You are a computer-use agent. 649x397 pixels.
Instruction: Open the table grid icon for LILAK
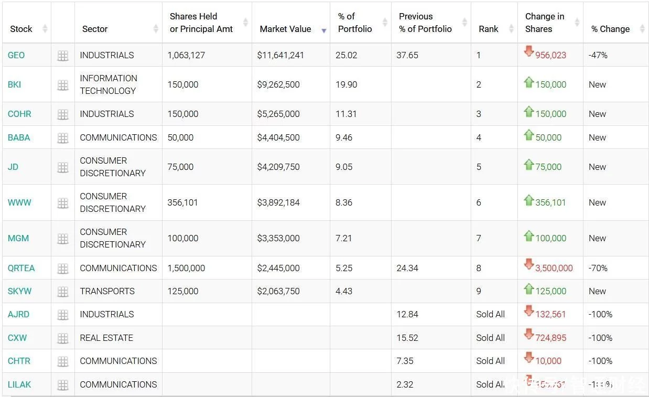63,385
